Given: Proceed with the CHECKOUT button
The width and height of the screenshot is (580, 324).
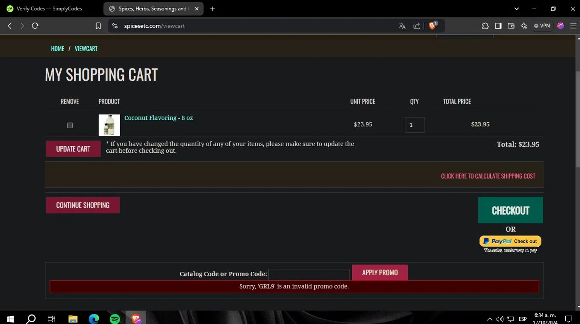Looking at the screenshot, I should (510, 210).
